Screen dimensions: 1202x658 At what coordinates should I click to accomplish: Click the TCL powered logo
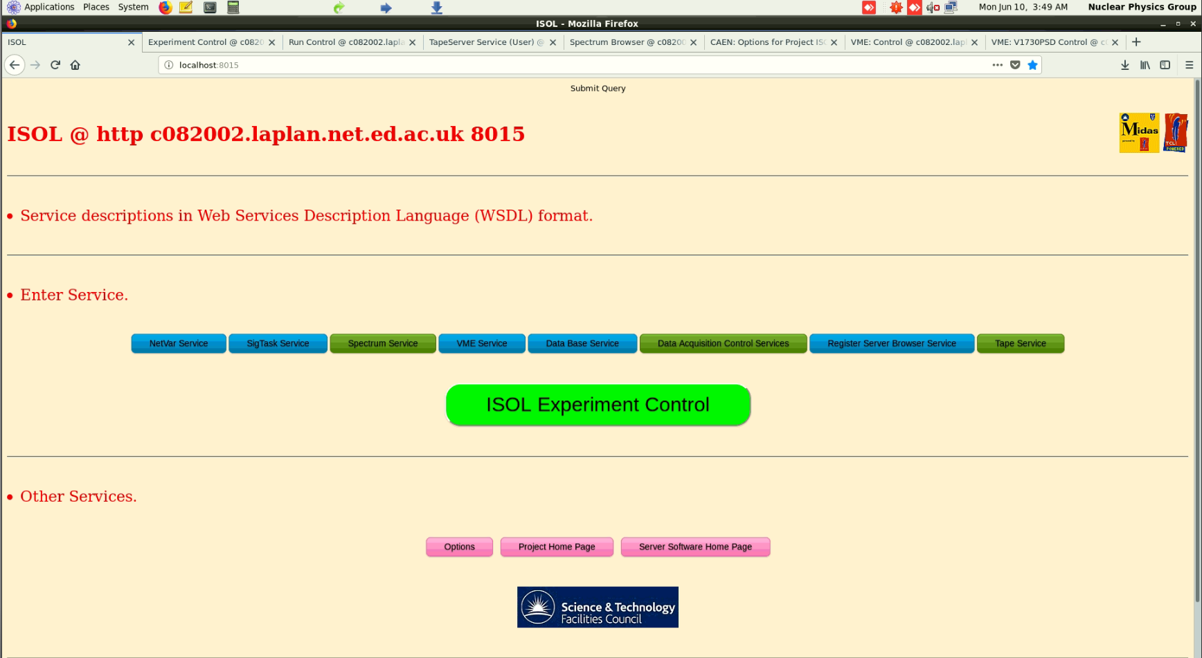[x=1176, y=133]
